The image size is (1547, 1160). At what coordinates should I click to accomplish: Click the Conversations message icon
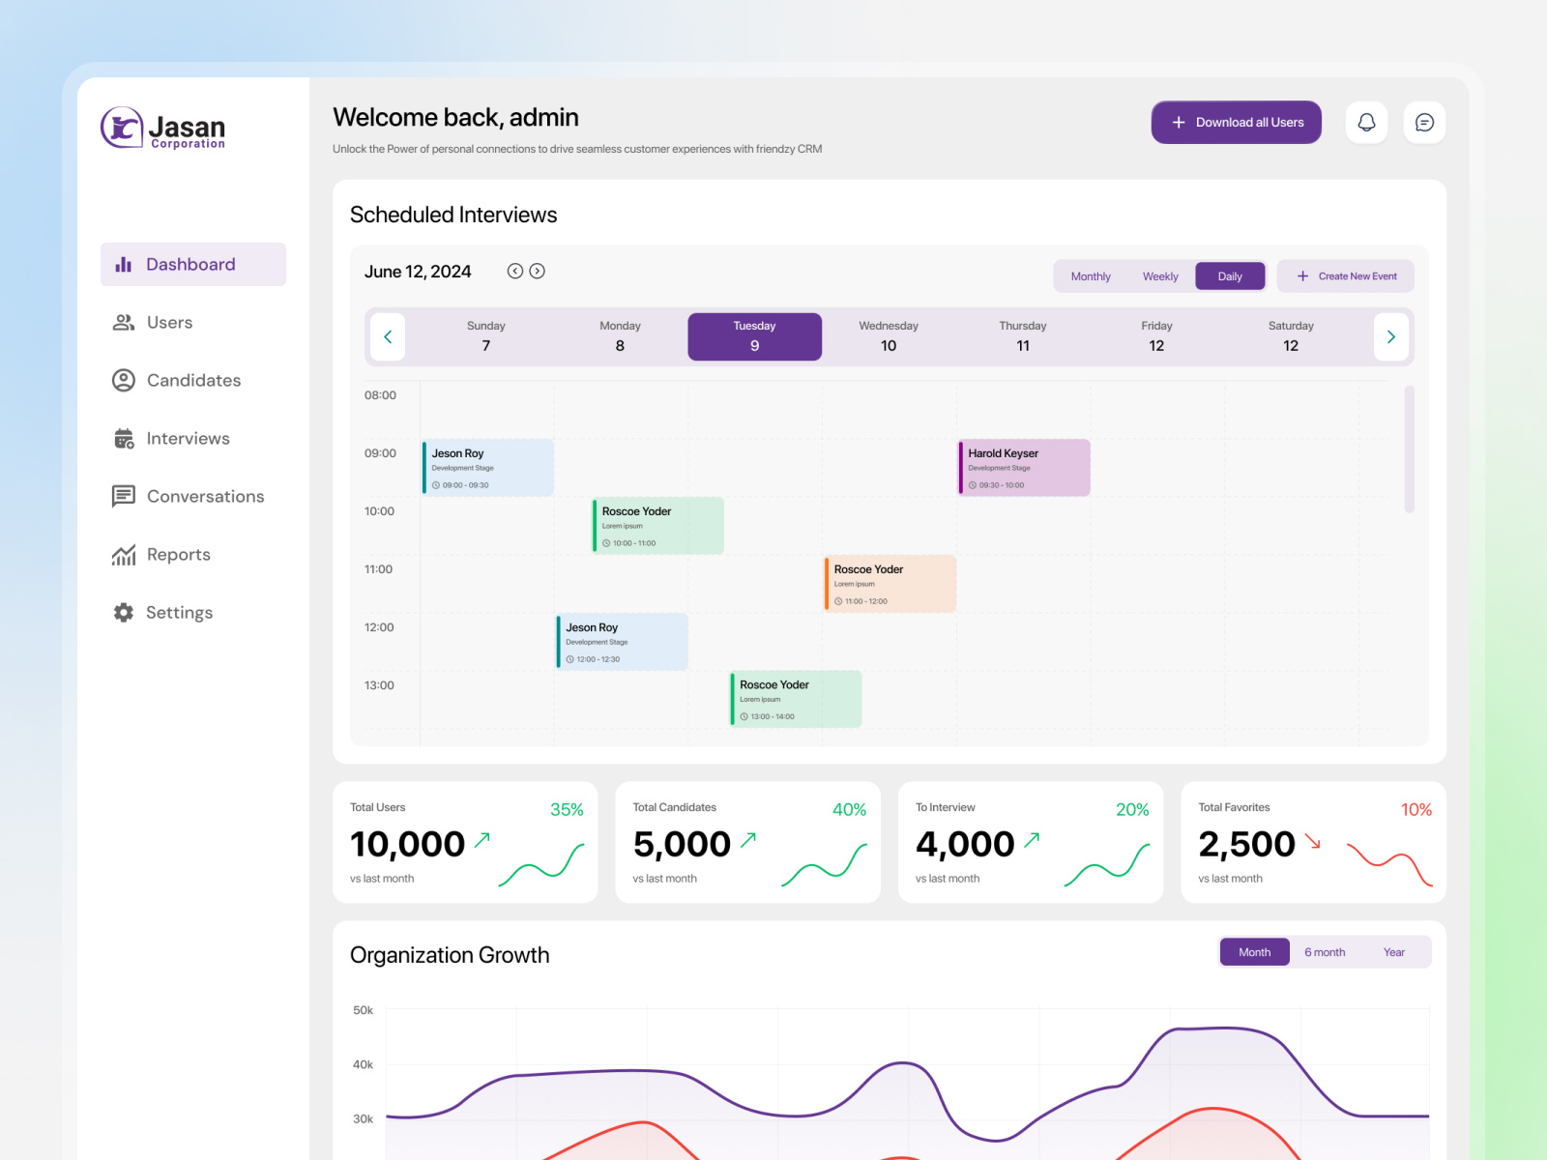click(x=124, y=497)
